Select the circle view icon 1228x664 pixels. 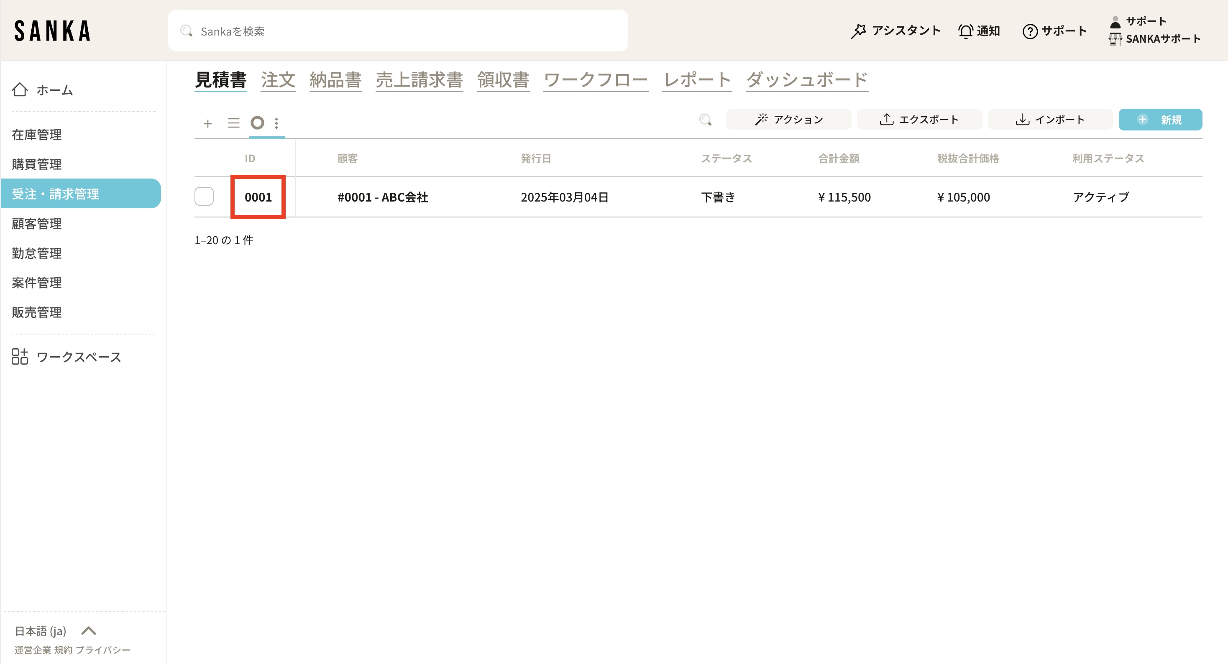tap(257, 123)
